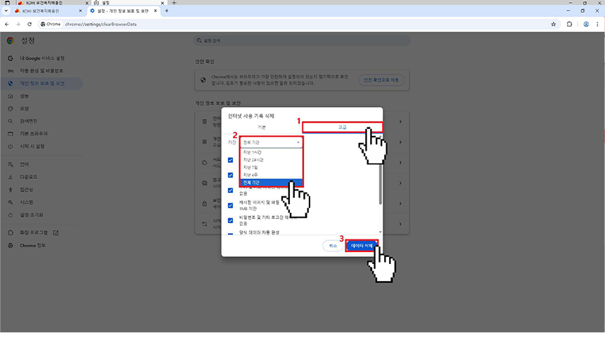Click the blue 데이터 삭제 button
Viewport: 605px width, 338px height.
362,246
